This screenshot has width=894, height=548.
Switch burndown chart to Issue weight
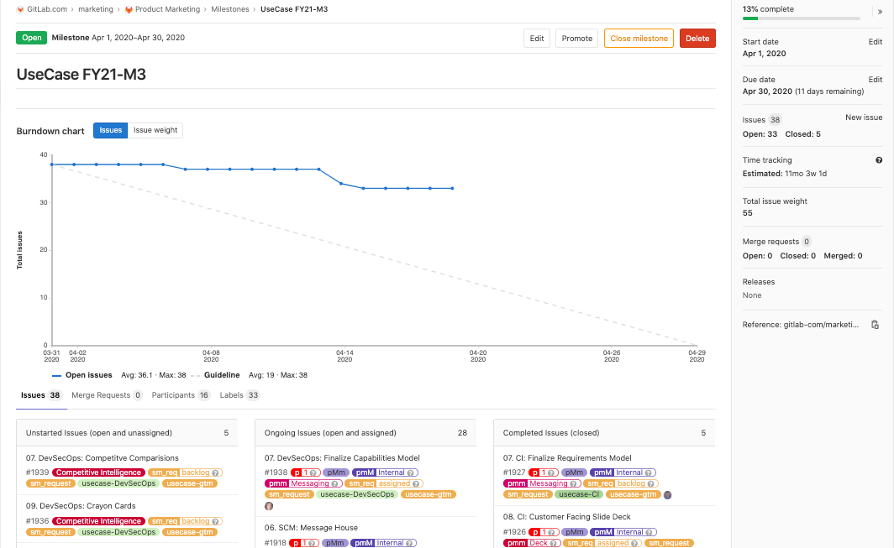[155, 130]
